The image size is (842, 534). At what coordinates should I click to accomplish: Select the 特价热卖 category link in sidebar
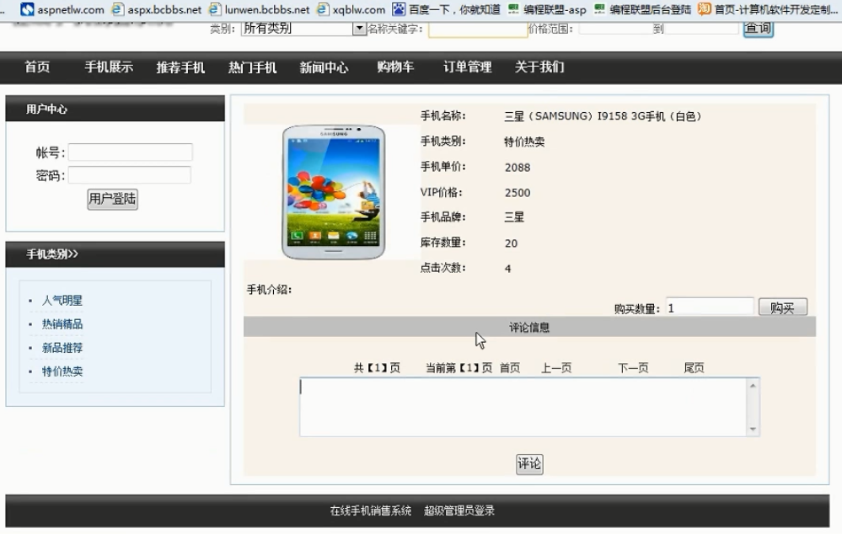(x=62, y=371)
